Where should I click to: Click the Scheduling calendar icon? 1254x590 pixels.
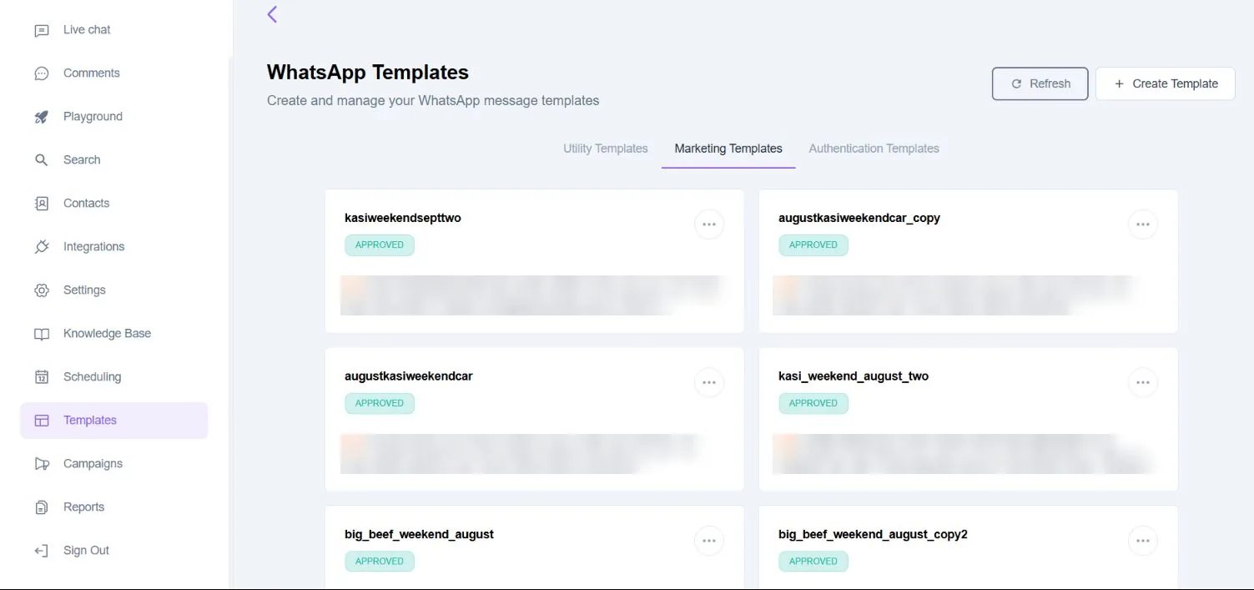click(42, 377)
